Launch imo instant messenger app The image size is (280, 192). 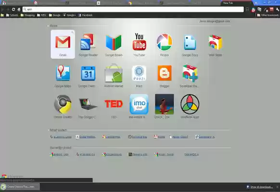(x=139, y=107)
